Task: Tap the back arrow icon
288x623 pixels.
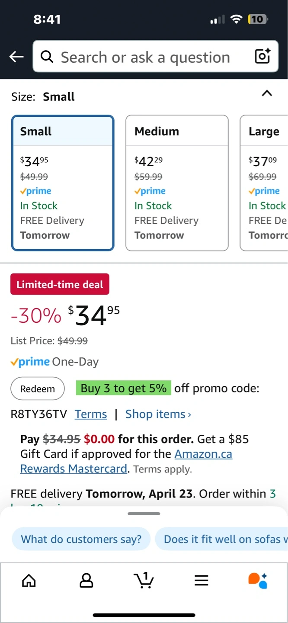Action: click(16, 57)
